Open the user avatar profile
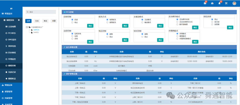This screenshot has height=105, width=240. coord(234,3)
